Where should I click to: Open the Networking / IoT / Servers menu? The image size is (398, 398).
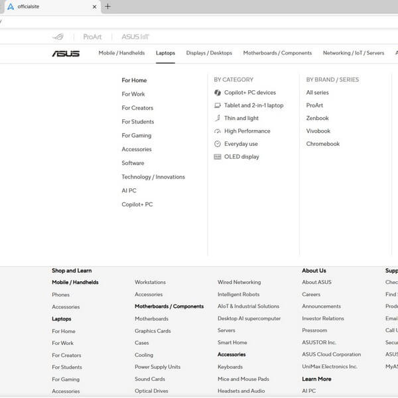pos(354,53)
